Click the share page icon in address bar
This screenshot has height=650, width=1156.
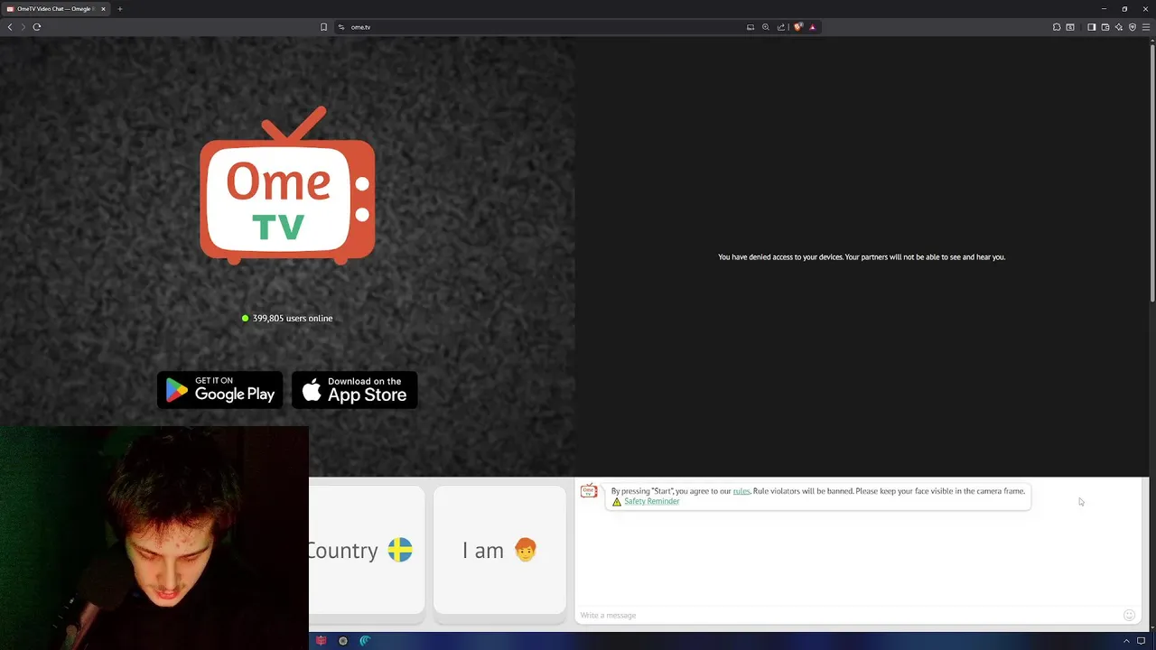781,27
